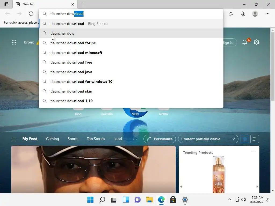Open Task View on taskbar
The image size is (275, 206).
tap(114, 200)
